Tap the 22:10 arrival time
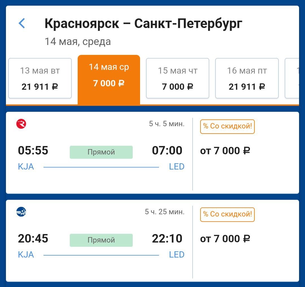The height and width of the screenshot is (287, 305). pos(167,239)
